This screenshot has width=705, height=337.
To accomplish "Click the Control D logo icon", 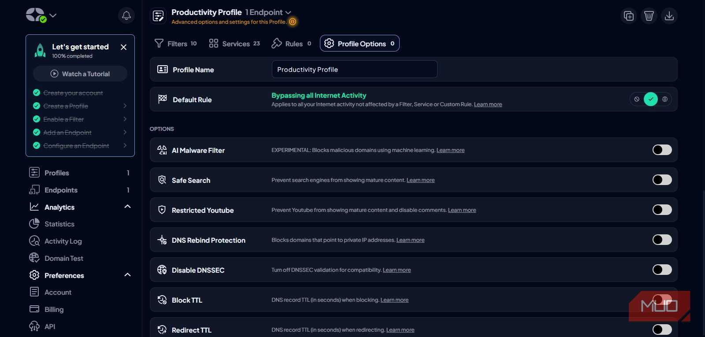I will [36, 15].
